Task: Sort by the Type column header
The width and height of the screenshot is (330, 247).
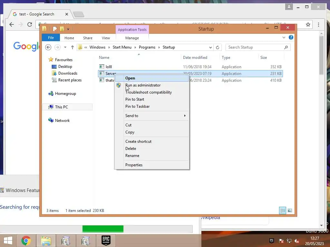Action: point(226,58)
